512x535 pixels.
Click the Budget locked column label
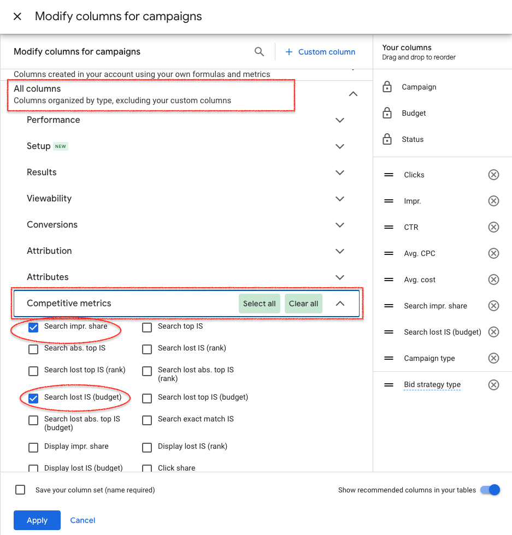(x=414, y=113)
